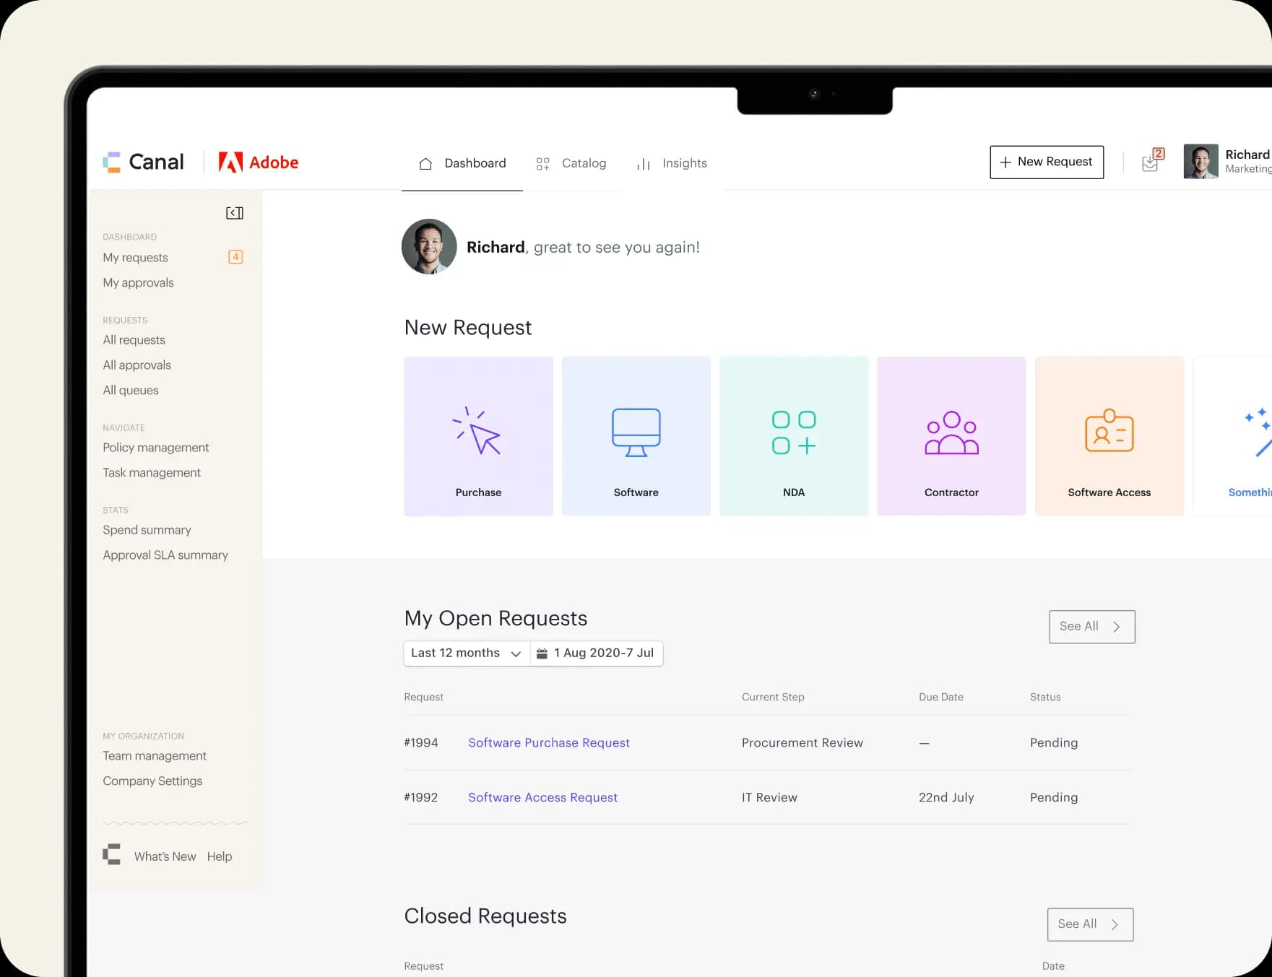
Task: Click the IT Review step cell
Action: 769,798
